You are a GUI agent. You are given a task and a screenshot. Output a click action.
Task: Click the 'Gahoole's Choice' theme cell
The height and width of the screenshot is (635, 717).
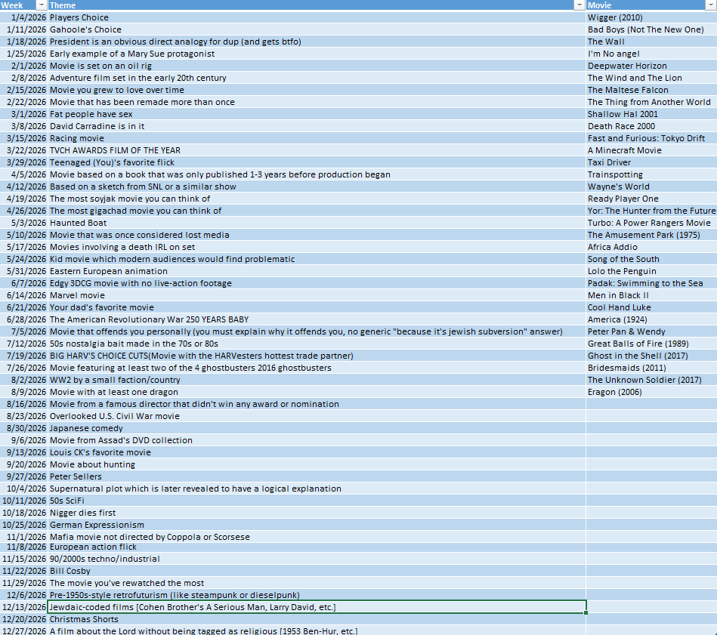point(317,29)
